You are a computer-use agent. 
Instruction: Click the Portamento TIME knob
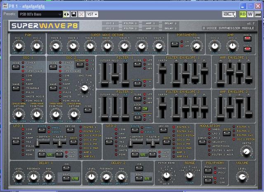tap(196, 46)
